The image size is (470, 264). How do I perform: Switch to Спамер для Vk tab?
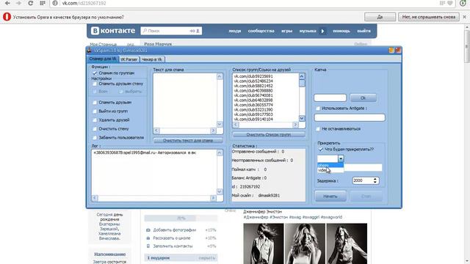point(103,59)
